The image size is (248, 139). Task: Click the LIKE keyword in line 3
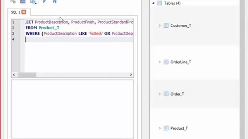pyautogui.click(x=83, y=34)
